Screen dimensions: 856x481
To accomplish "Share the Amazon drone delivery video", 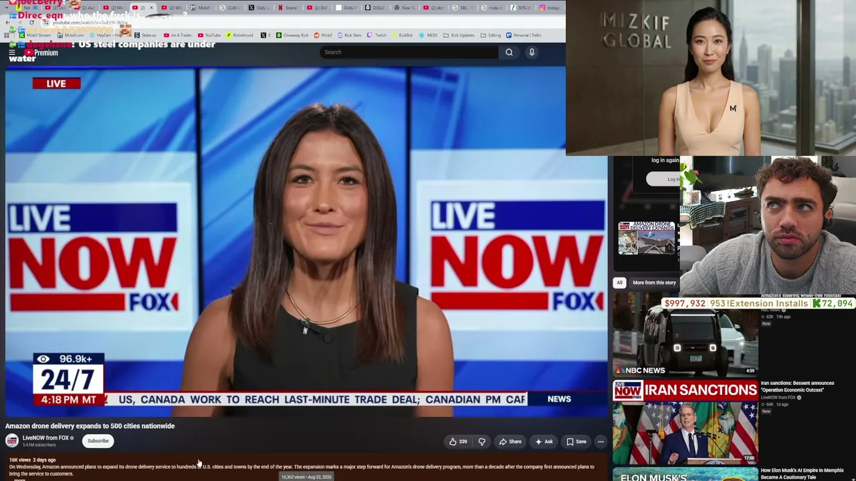I will click(510, 442).
